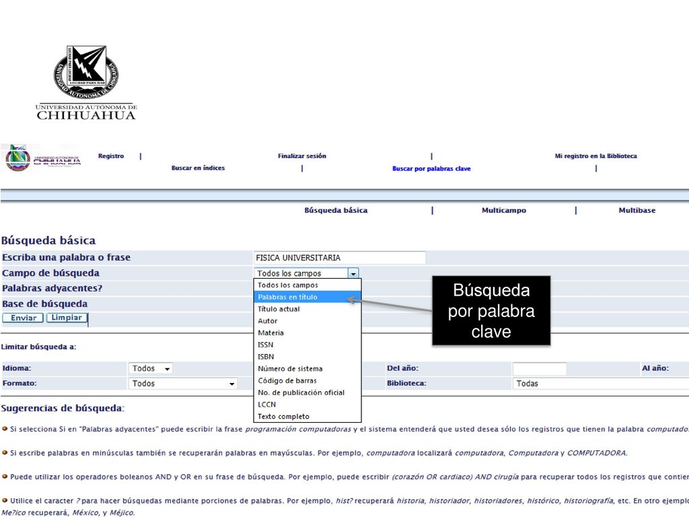Click the Base de búsqueda label
This screenshot has height=517, width=689.
click(x=45, y=304)
